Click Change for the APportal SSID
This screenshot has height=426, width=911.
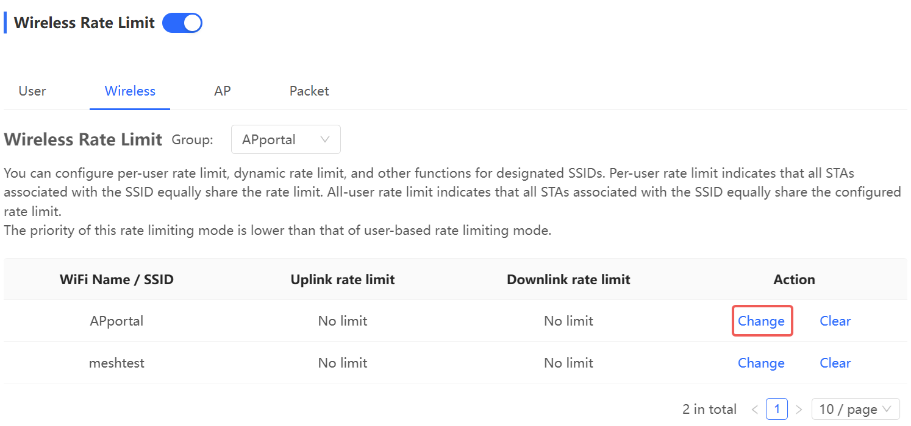coord(761,321)
